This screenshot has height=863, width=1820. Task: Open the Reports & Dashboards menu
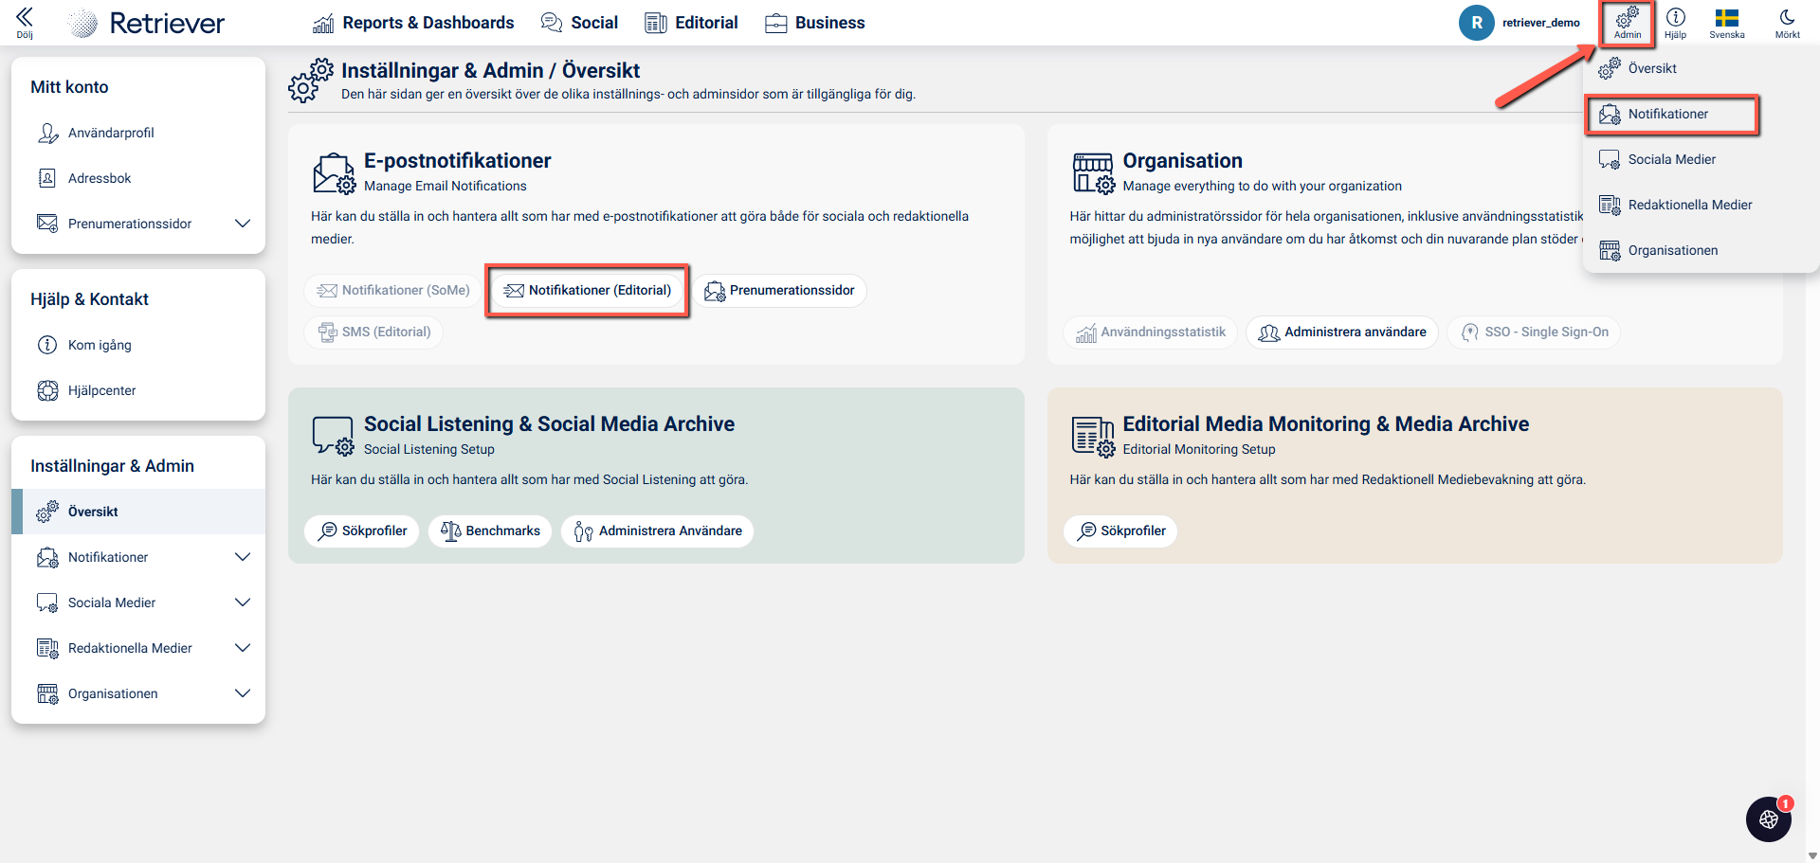coord(413,23)
